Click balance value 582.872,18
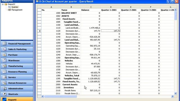This screenshot has width=180, height=101. point(95,46)
